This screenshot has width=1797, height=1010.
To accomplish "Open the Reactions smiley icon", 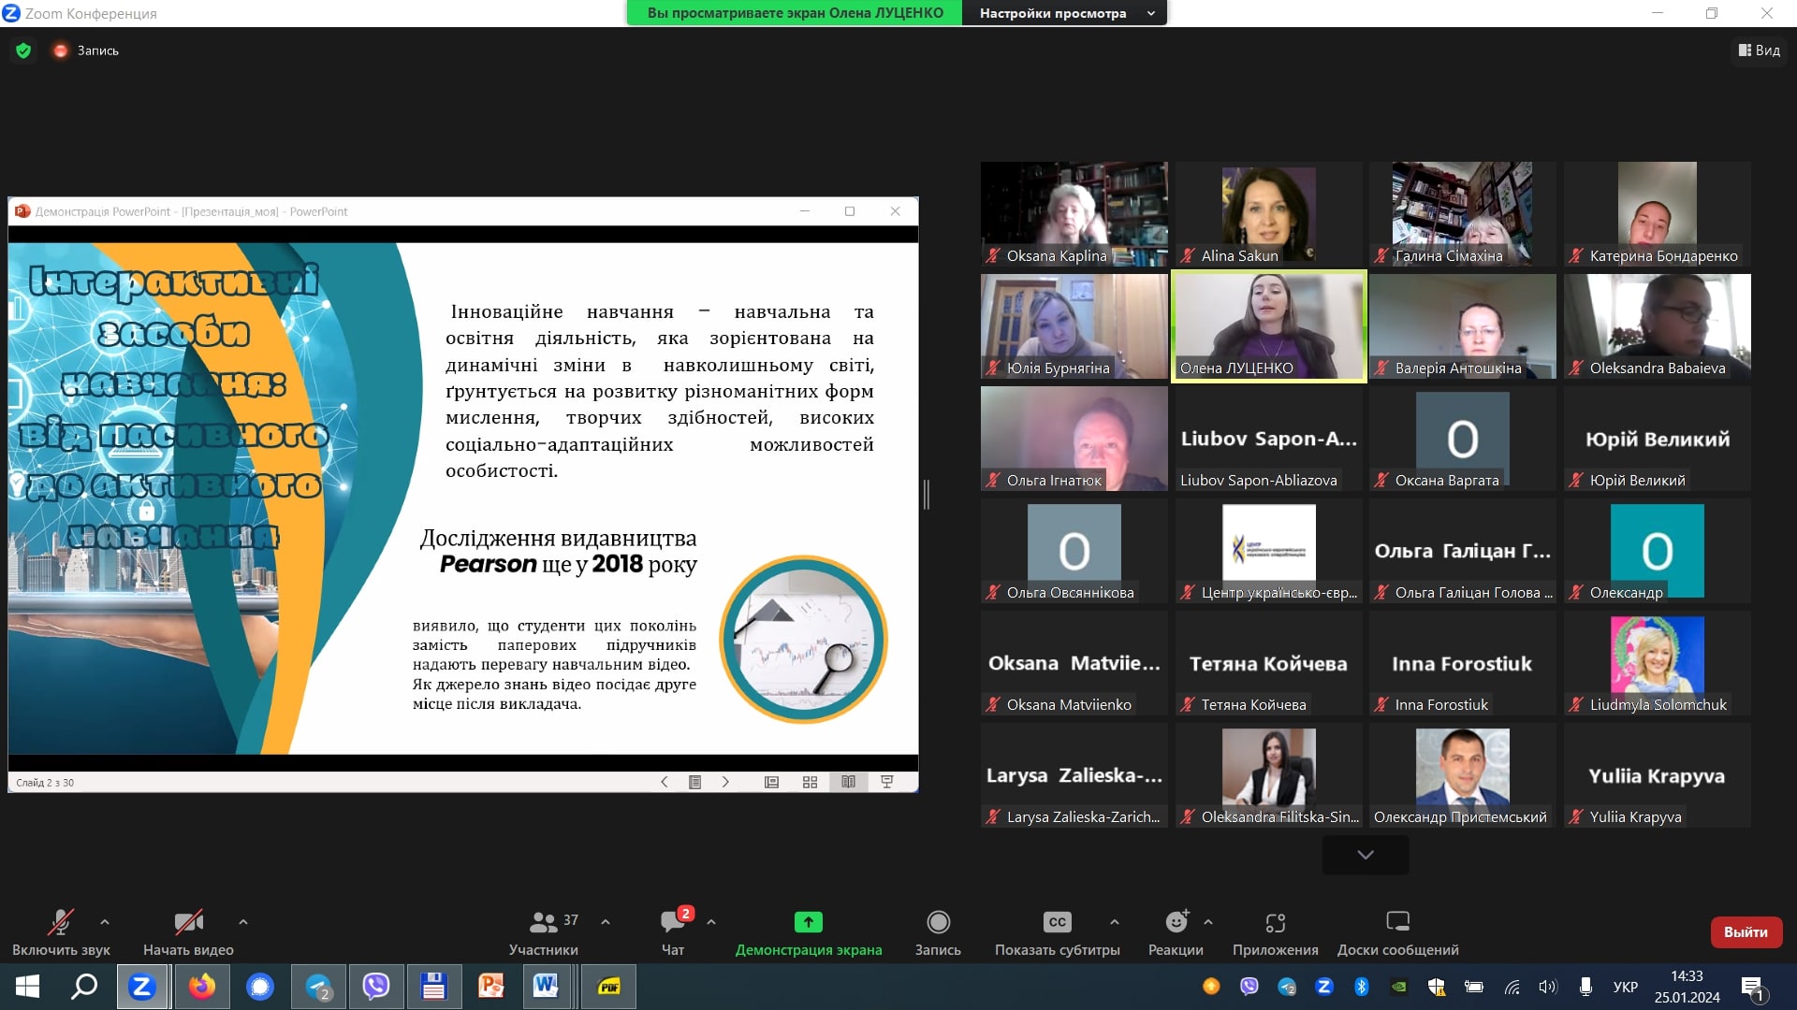I will tap(1176, 923).
